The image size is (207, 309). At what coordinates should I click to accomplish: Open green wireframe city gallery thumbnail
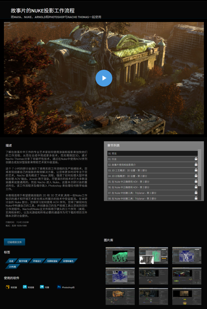120,256
